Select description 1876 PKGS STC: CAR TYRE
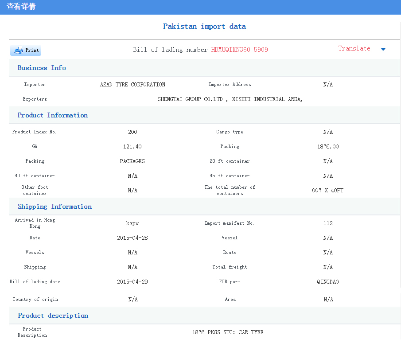 pos(228,332)
